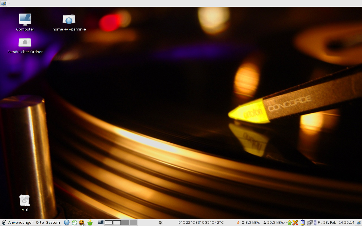Click the 42°C temperature reading

(219, 223)
